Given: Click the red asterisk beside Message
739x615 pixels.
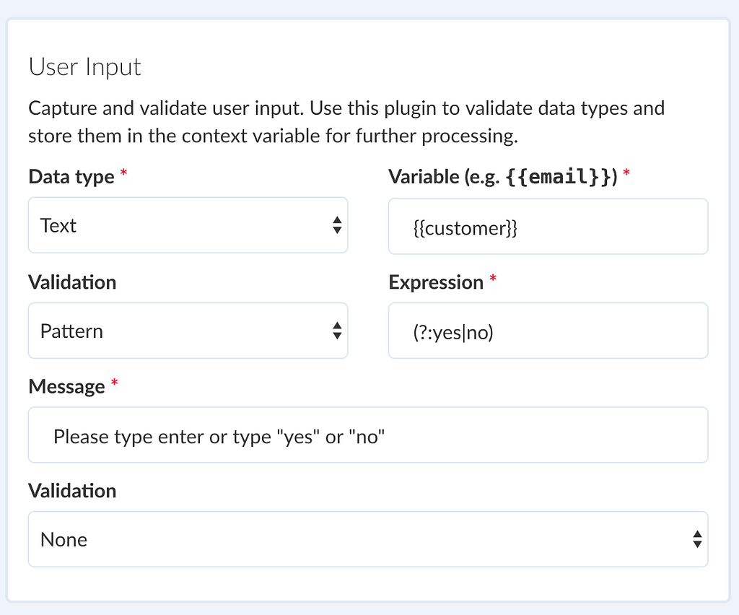Looking at the screenshot, I should (113, 385).
